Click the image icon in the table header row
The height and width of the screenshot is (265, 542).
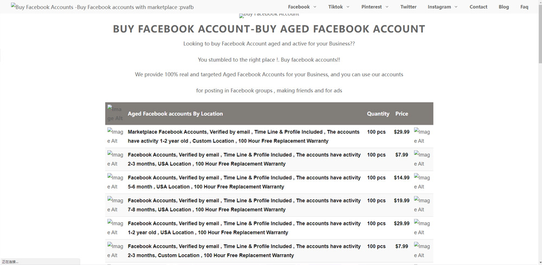[115, 113]
